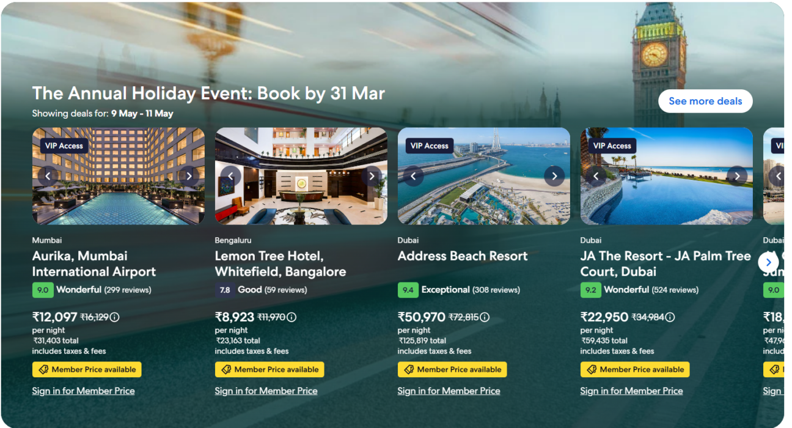
Task: Sign in for Member Price on Address Beach Resort
Action: pyautogui.click(x=449, y=391)
